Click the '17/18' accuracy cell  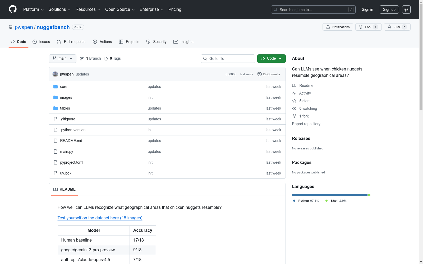[x=143, y=240]
